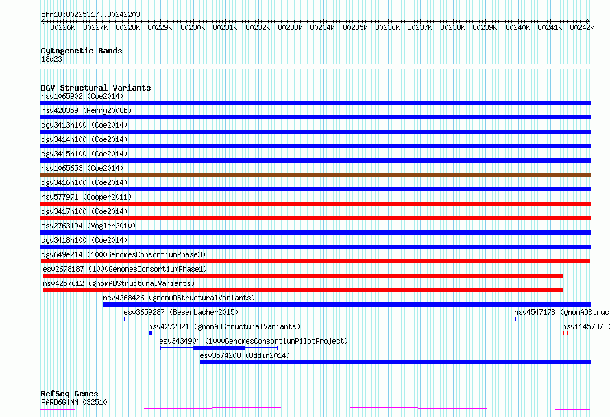Open variant dgv3413n100 (Coe2014) label
Image resolution: width=610 pixels, height=417 pixels.
(84, 125)
